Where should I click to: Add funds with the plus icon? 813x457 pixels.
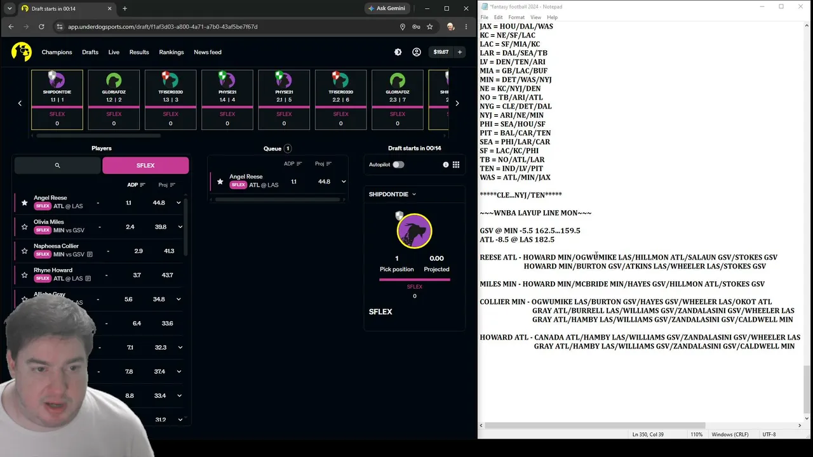pyautogui.click(x=459, y=52)
